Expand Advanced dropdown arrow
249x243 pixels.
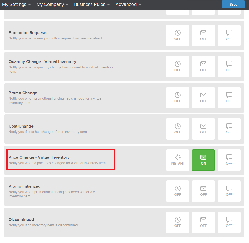coord(140,5)
